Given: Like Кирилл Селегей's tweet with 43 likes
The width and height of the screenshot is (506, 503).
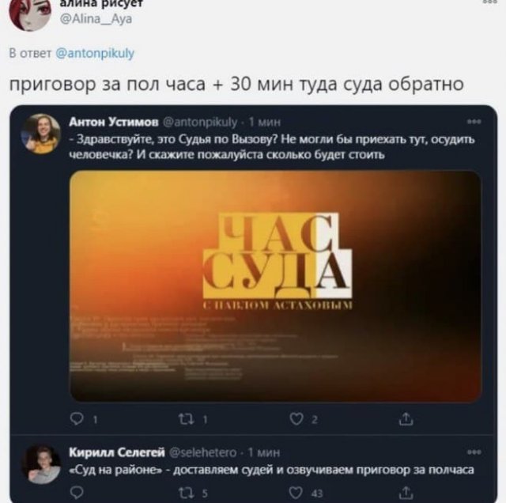Looking at the screenshot, I should pos(296,493).
